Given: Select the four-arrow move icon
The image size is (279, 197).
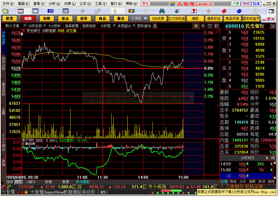Looking at the screenshot, I should pyautogui.click(x=83, y=11).
